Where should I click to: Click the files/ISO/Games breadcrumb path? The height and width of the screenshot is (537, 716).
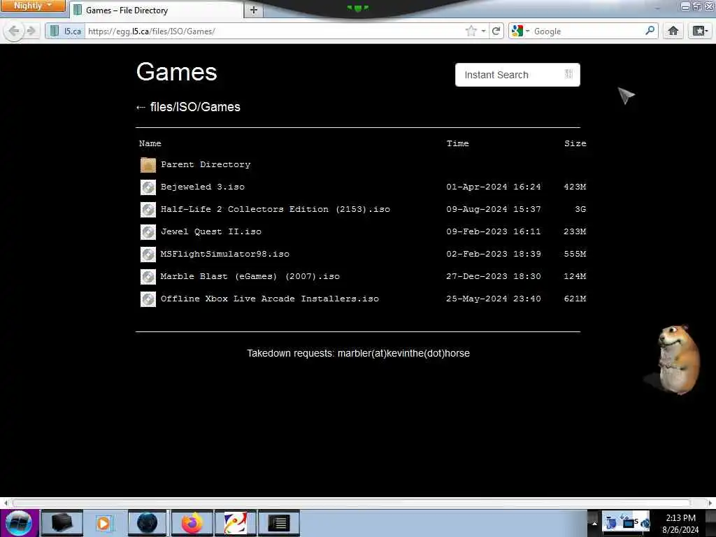[x=195, y=107]
